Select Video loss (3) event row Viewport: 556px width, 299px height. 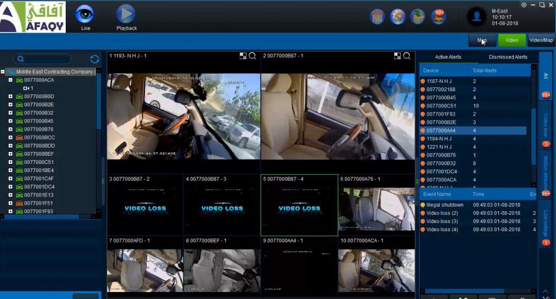(x=478, y=221)
